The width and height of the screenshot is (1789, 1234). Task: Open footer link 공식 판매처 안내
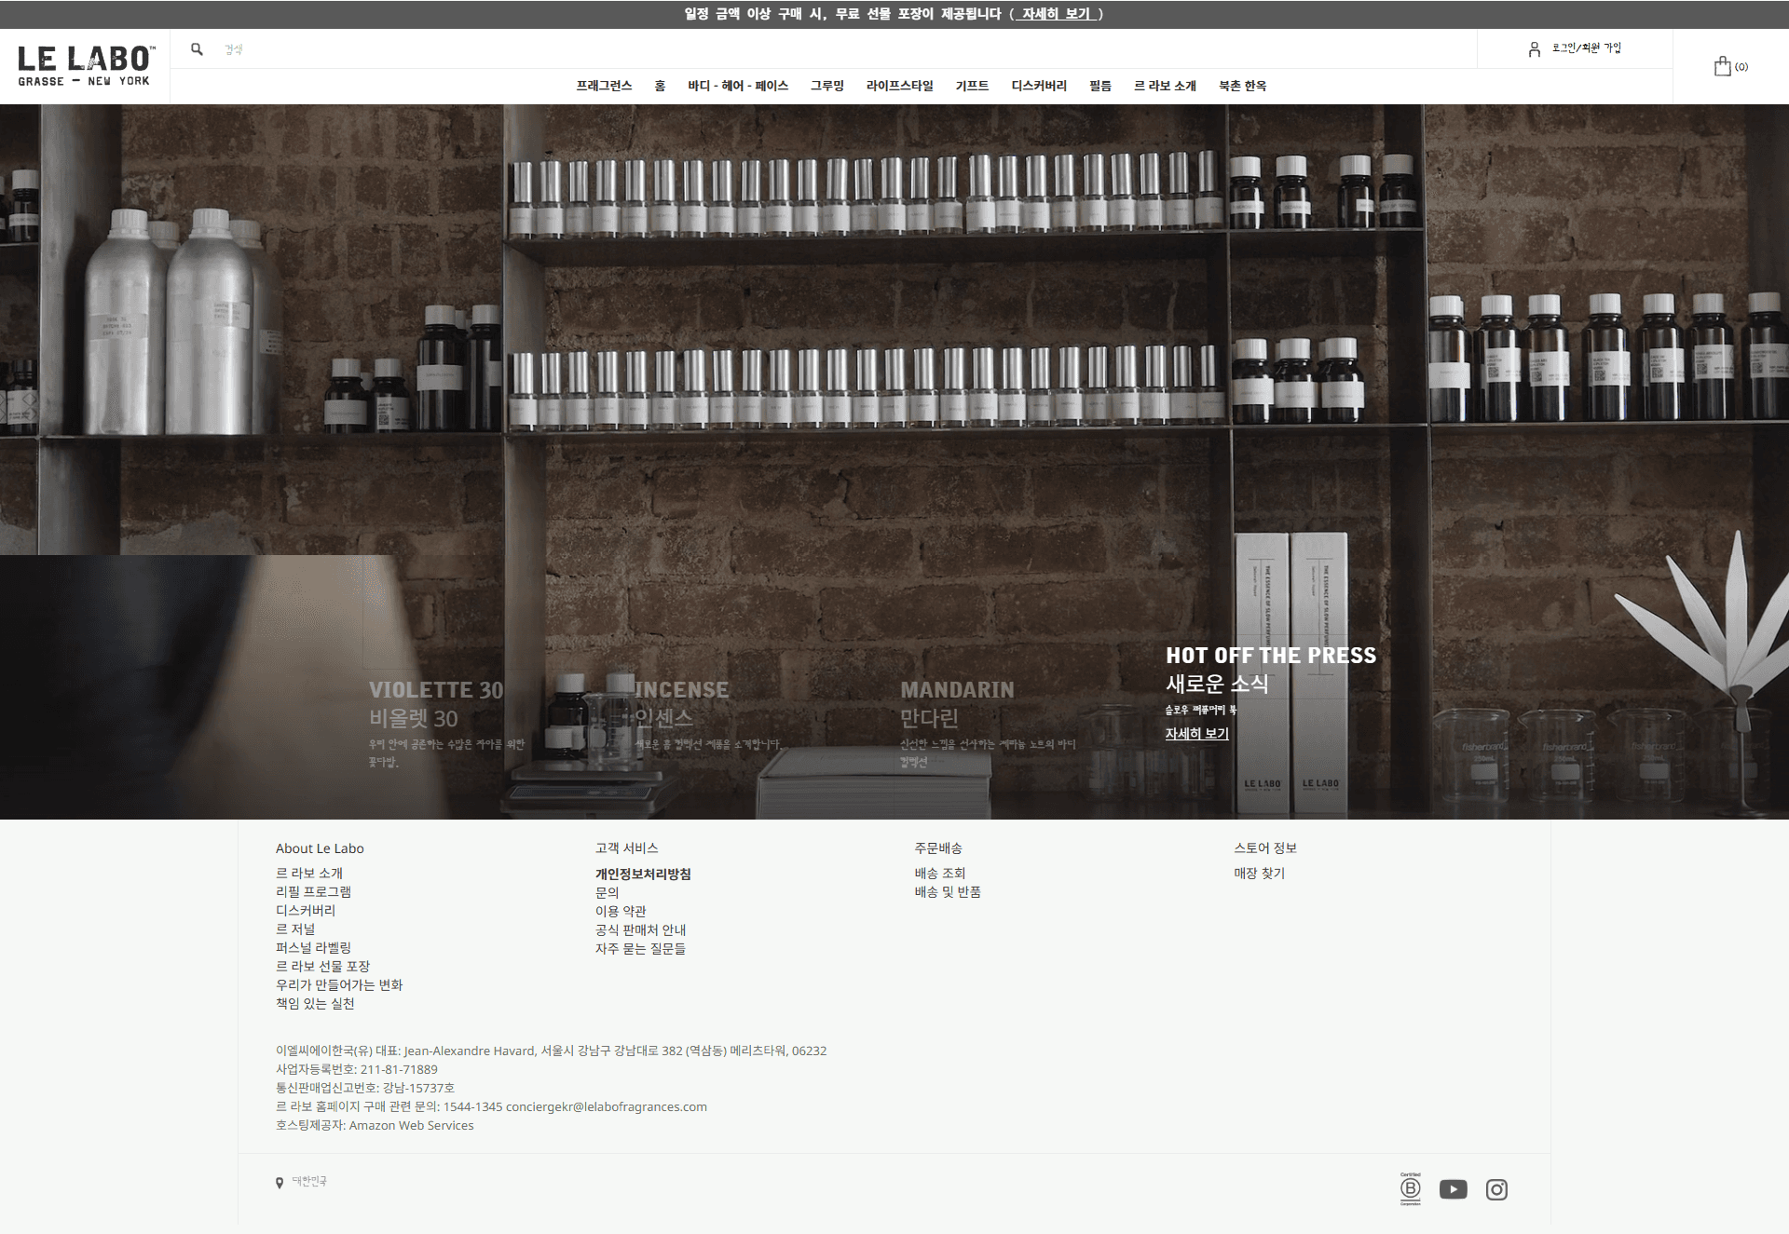click(640, 929)
